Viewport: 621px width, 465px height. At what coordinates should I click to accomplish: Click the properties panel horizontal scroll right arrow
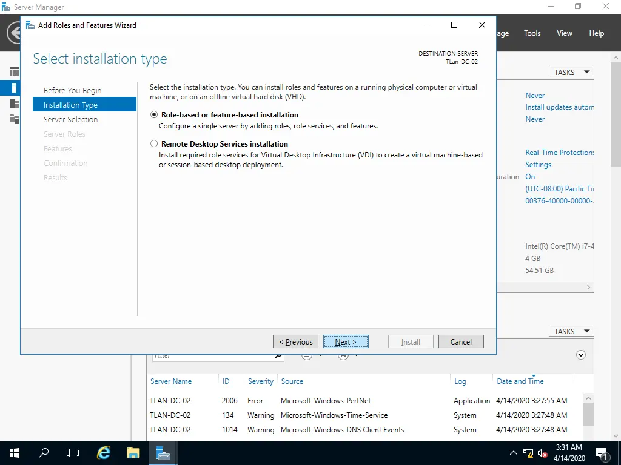coord(588,287)
